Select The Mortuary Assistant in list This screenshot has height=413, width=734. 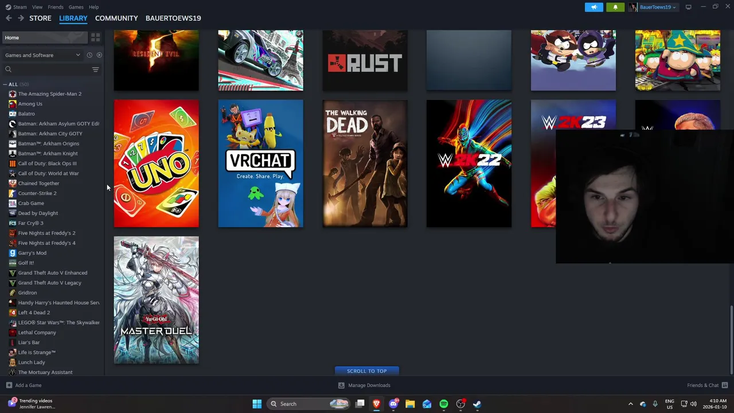pos(45,372)
